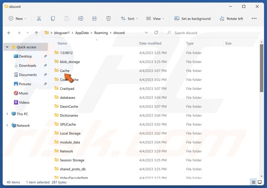This screenshot has width=267, height=188.
Task: Select the Local Storage folder name
Action: click(70, 133)
